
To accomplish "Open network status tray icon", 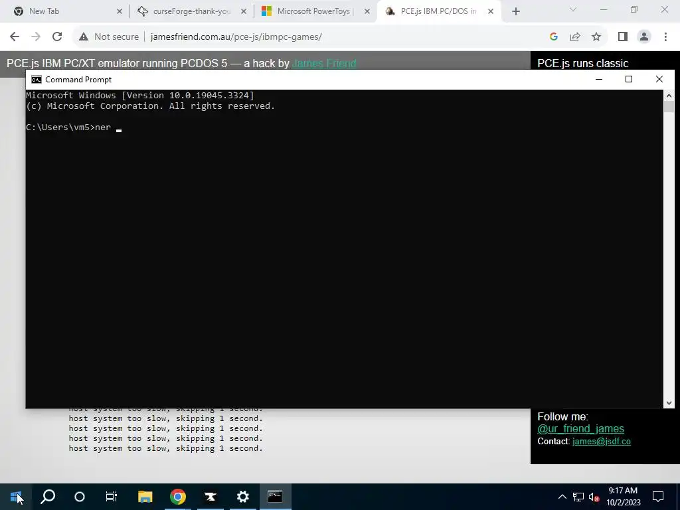I will click(x=578, y=497).
